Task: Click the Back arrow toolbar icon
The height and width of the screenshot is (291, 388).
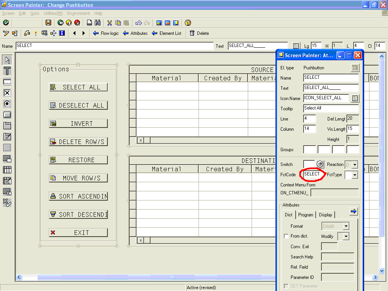Action: (60, 23)
